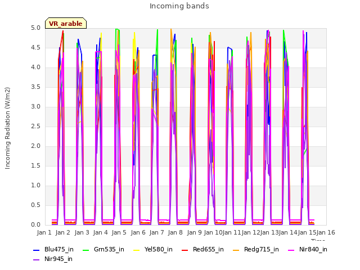The height and width of the screenshot is (270, 360).
Task: Select the Grn535_in legend label
Action: click(x=109, y=250)
